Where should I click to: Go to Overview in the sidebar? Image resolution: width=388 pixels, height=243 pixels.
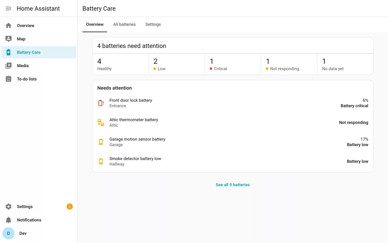tap(39, 26)
